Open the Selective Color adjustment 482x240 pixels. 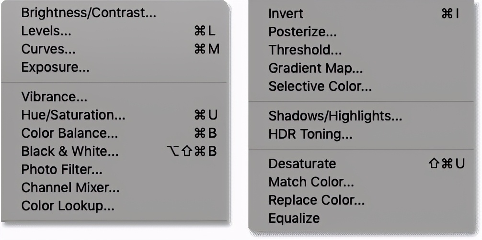[x=320, y=87]
